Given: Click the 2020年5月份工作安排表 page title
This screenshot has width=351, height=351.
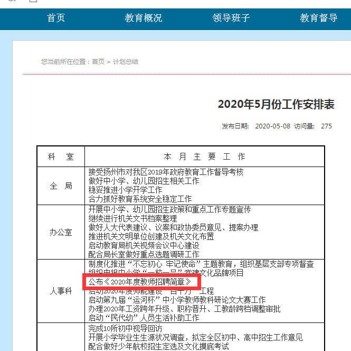Looking at the screenshot, I should (x=276, y=104).
